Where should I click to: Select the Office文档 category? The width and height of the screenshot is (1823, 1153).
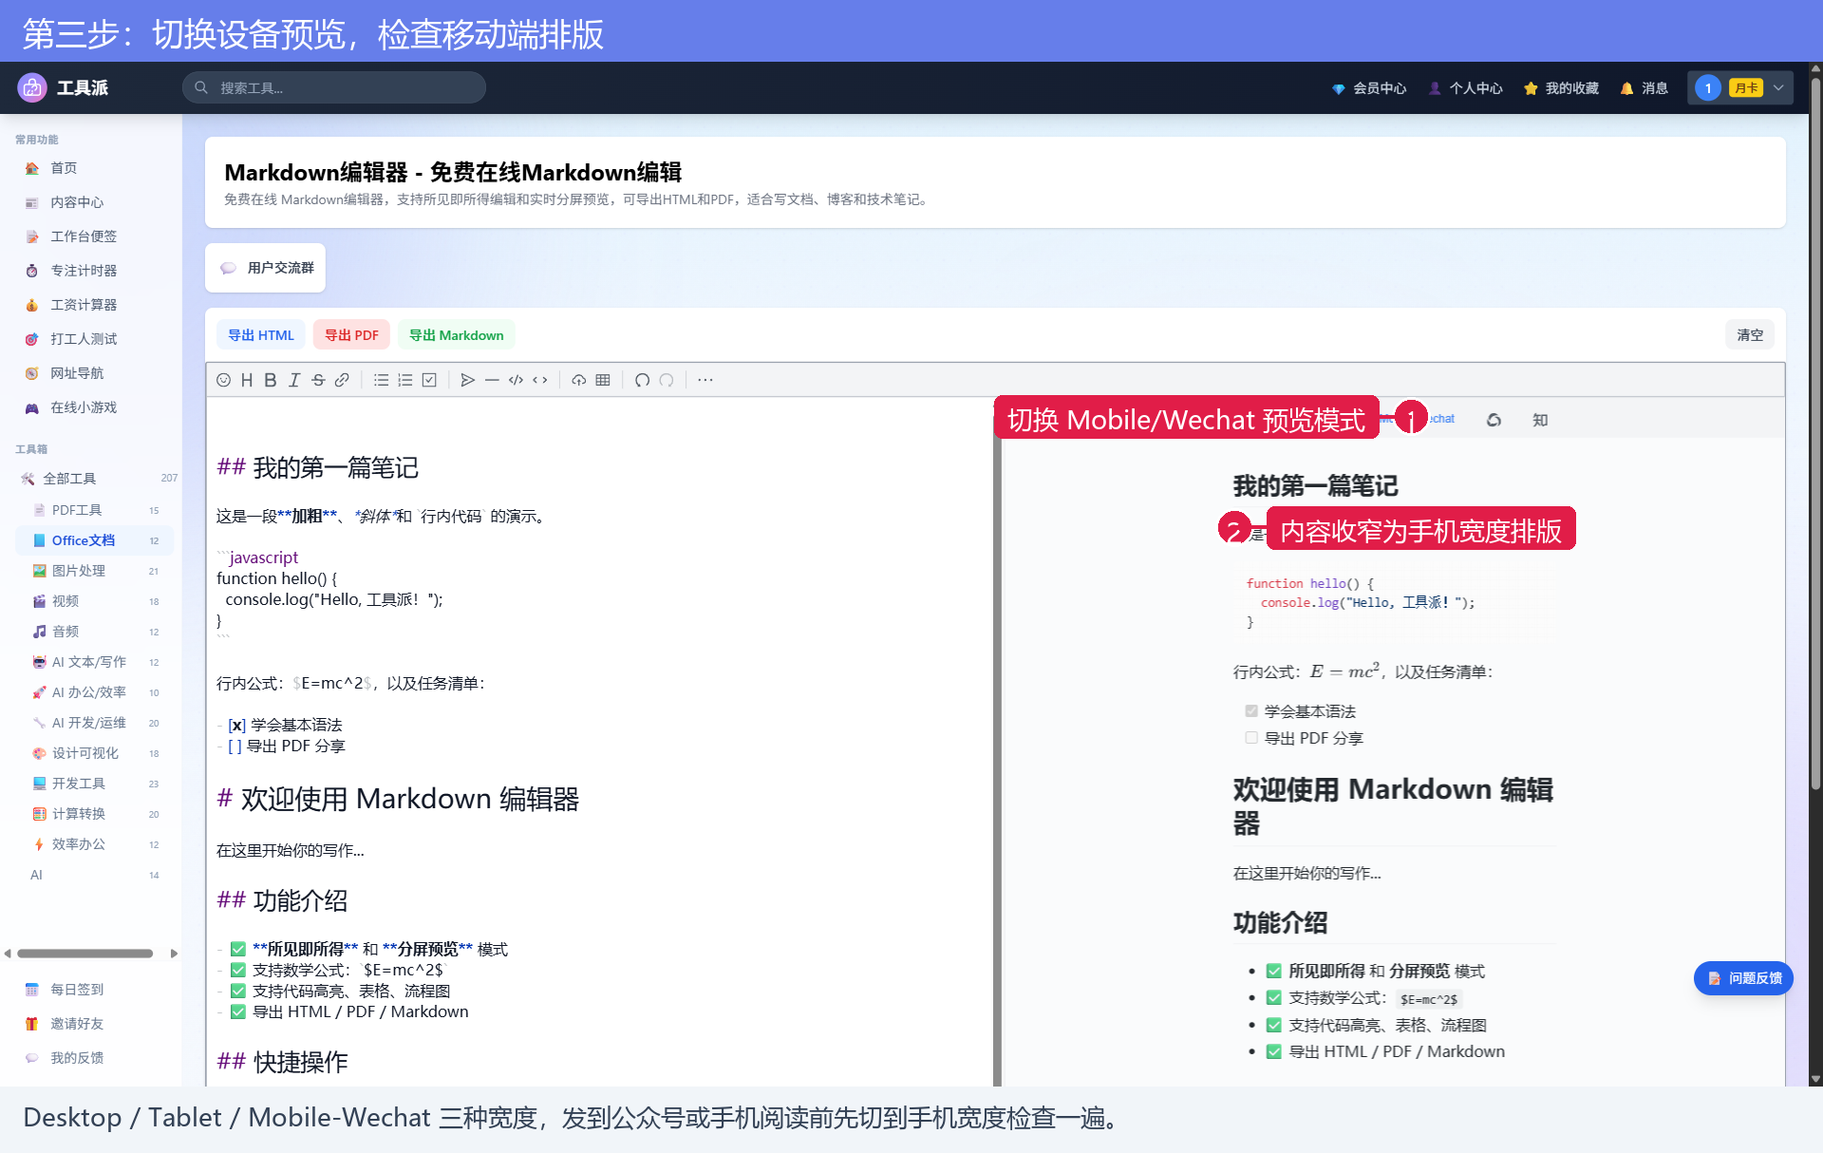click(95, 540)
